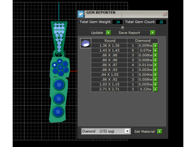Close the Gem Reporter window
The height and width of the screenshot is (147, 196).
[165, 14]
